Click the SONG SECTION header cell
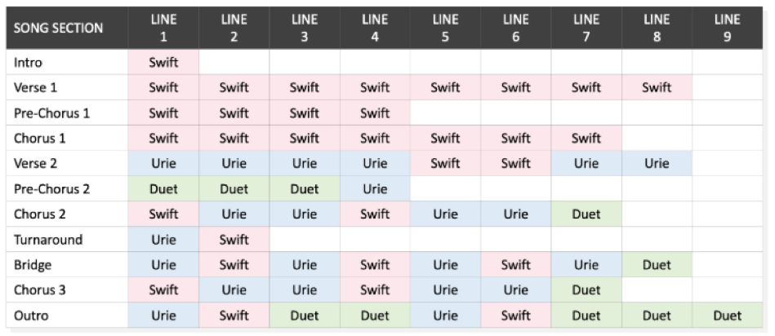775x336 pixels. [x=67, y=28]
